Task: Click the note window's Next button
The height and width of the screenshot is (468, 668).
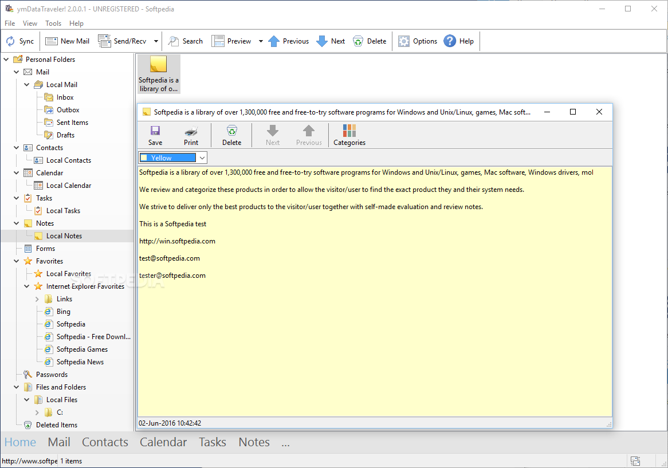Action: 273,135
